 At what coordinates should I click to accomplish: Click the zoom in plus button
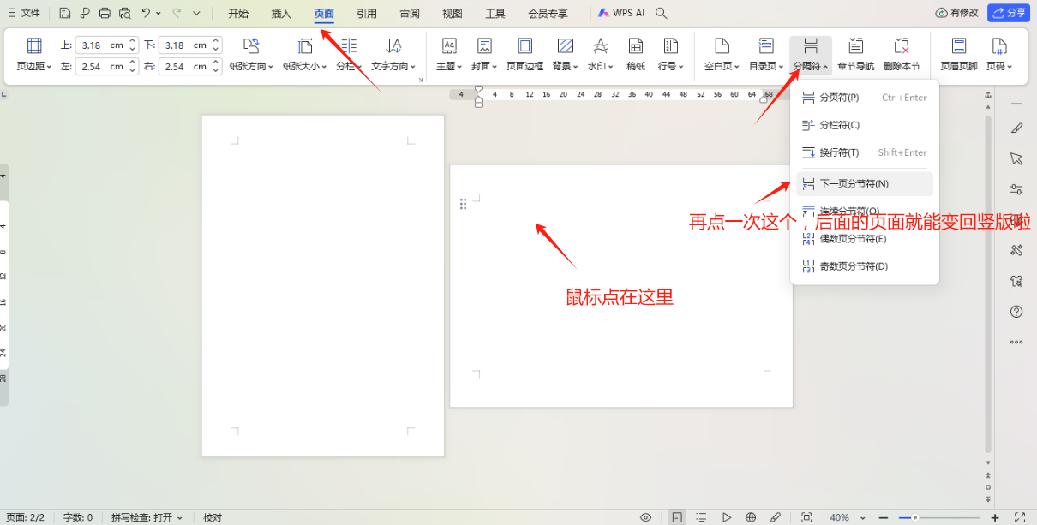[994, 517]
